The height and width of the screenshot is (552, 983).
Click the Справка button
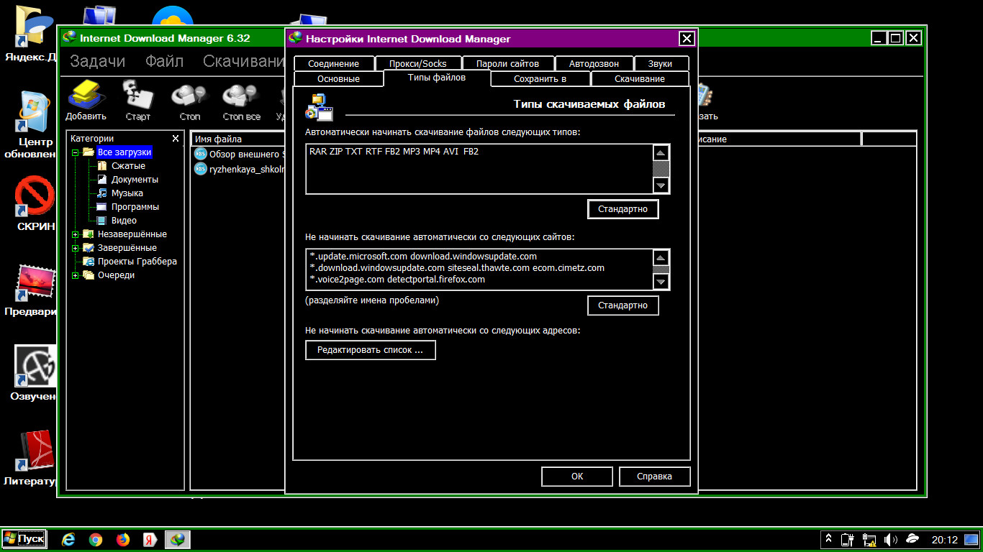click(x=655, y=476)
